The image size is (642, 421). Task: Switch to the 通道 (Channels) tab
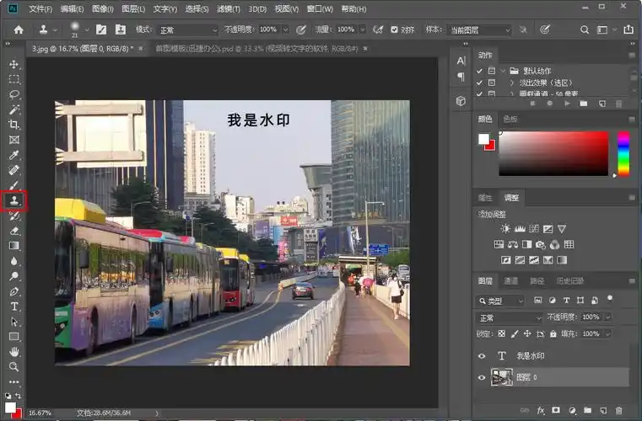[511, 280]
